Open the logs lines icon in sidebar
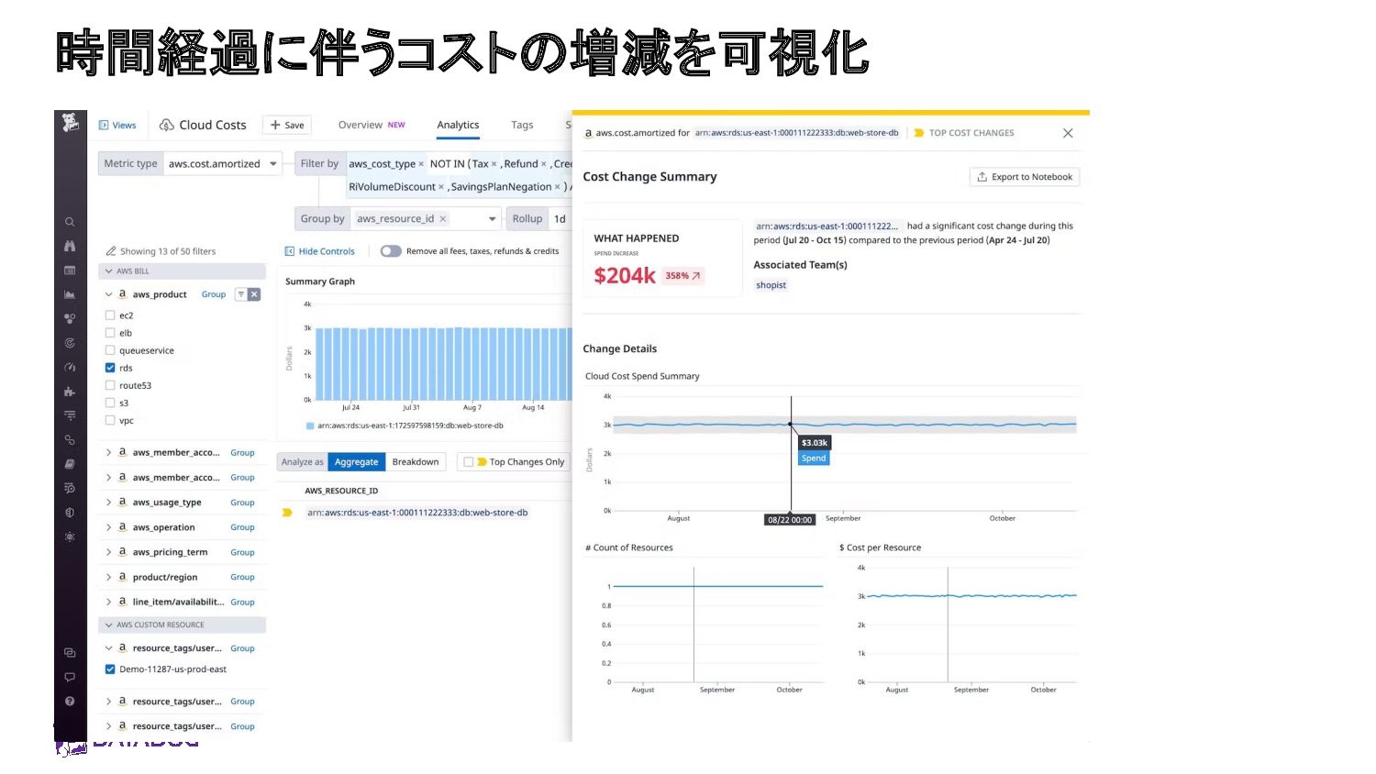The height and width of the screenshot is (774, 1376). (70, 415)
